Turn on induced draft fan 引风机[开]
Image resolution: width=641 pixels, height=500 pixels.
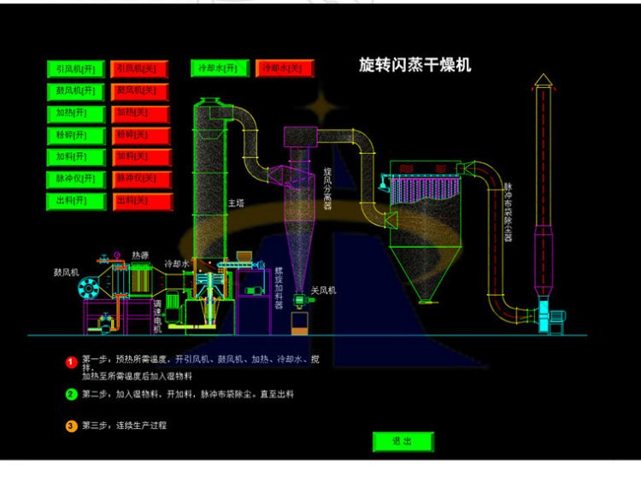point(76,68)
